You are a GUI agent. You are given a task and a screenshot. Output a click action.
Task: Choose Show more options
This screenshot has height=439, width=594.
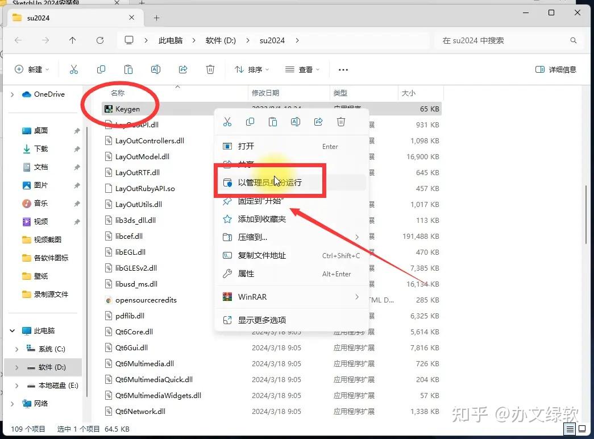pyautogui.click(x=292, y=320)
